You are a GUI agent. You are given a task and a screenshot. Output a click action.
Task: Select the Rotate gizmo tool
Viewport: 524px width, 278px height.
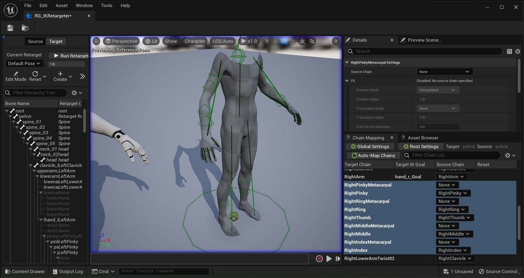pyautogui.click(x=284, y=41)
